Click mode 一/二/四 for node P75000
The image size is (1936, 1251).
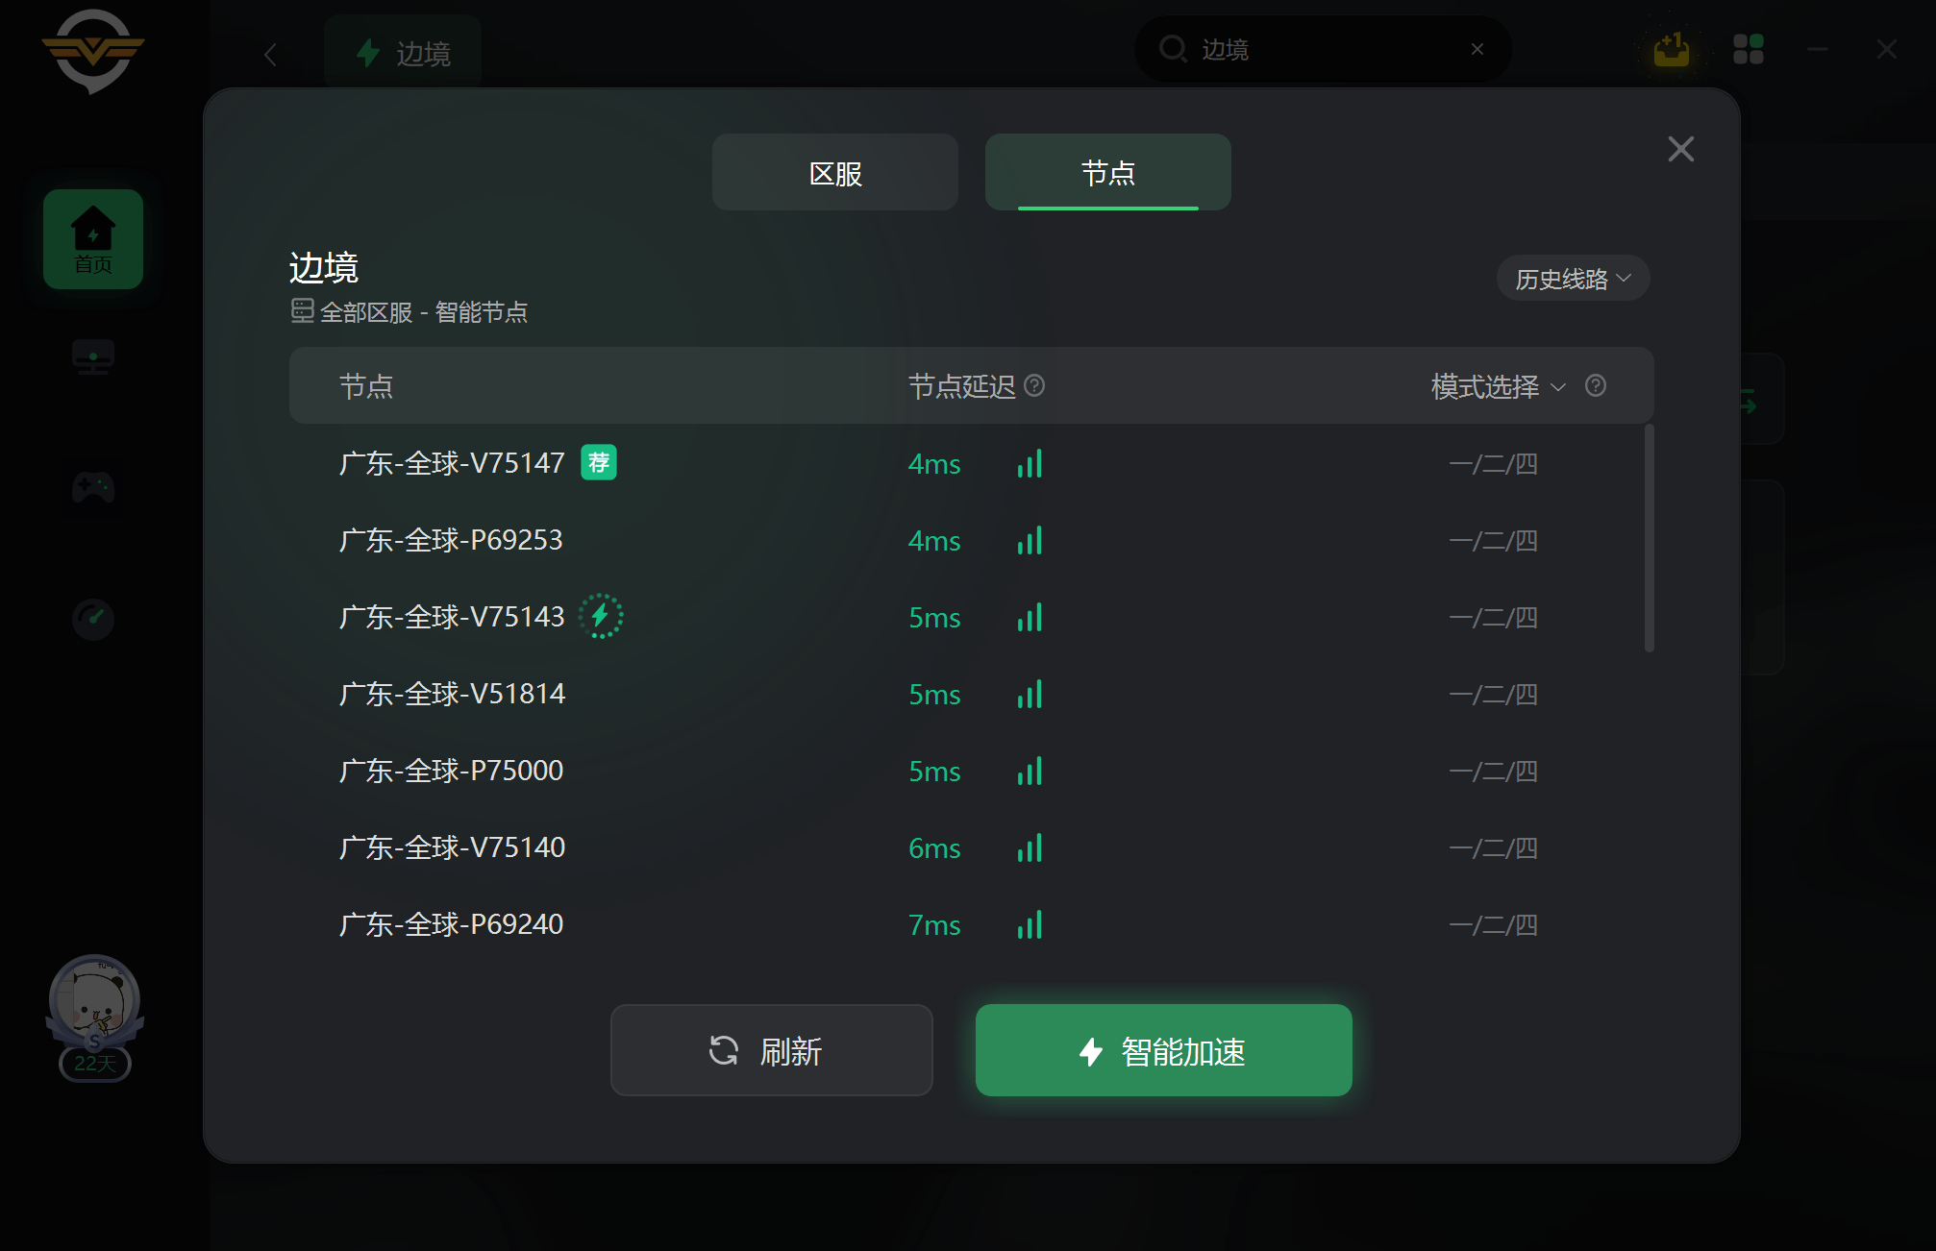coord(1493,771)
